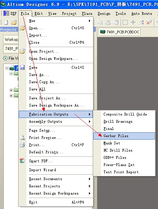Open the Recent Design Workspaces submenu

point(56,193)
